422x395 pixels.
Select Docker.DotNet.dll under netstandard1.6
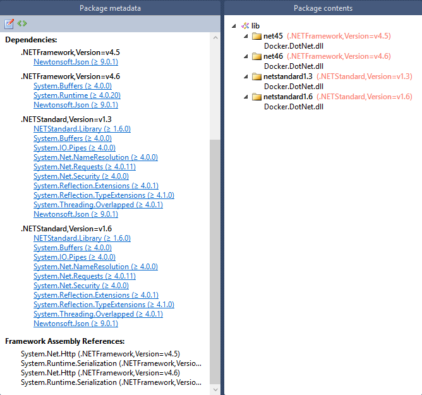pyautogui.click(x=294, y=107)
